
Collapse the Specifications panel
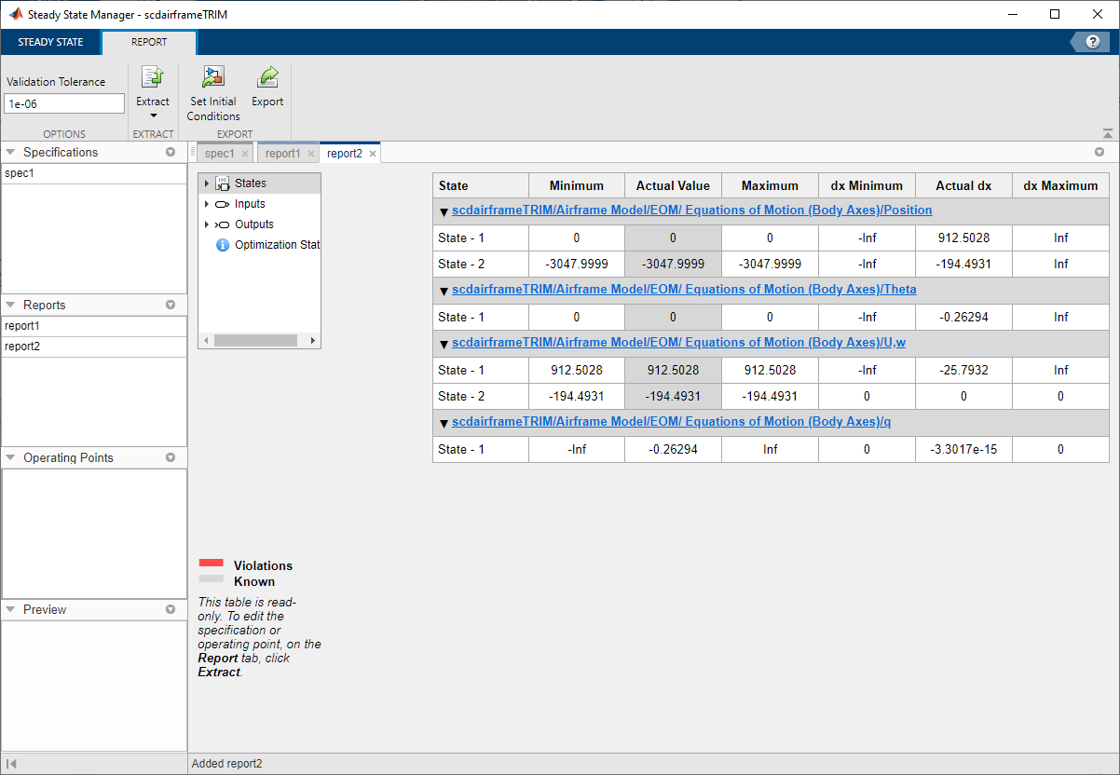point(10,152)
